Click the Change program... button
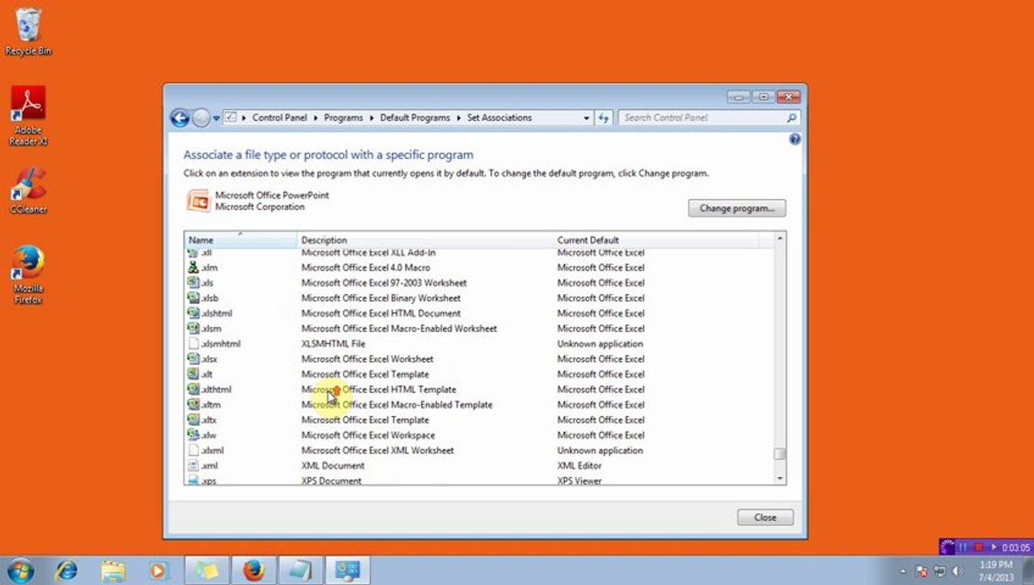The height and width of the screenshot is (585, 1034). click(x=736, y=208)
